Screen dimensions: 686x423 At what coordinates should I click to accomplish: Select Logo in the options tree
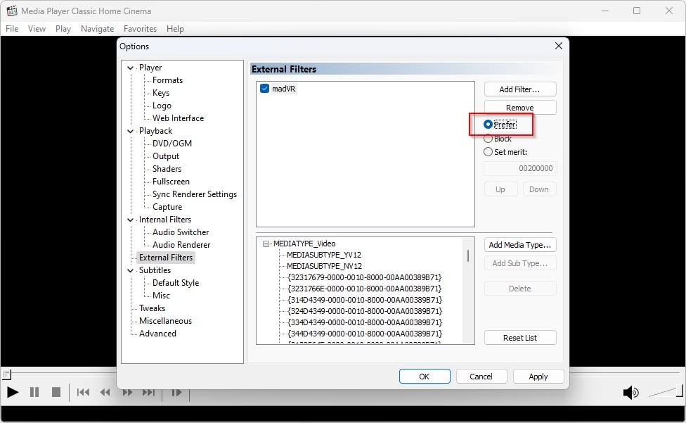coord(162,106)
